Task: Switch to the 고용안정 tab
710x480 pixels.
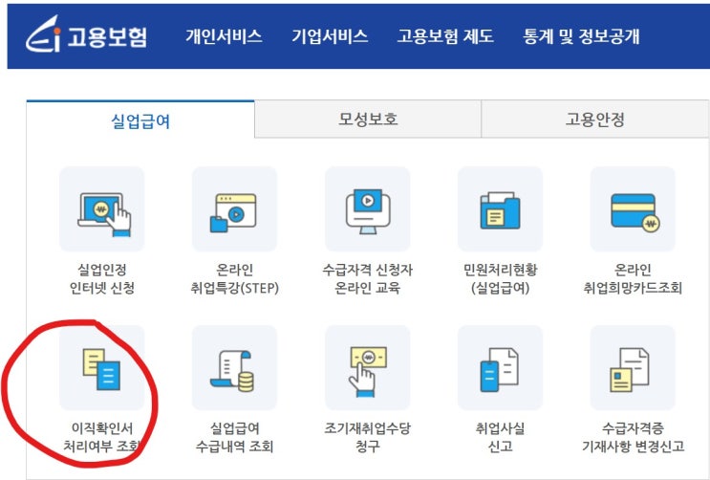Action: click(594, 120)
